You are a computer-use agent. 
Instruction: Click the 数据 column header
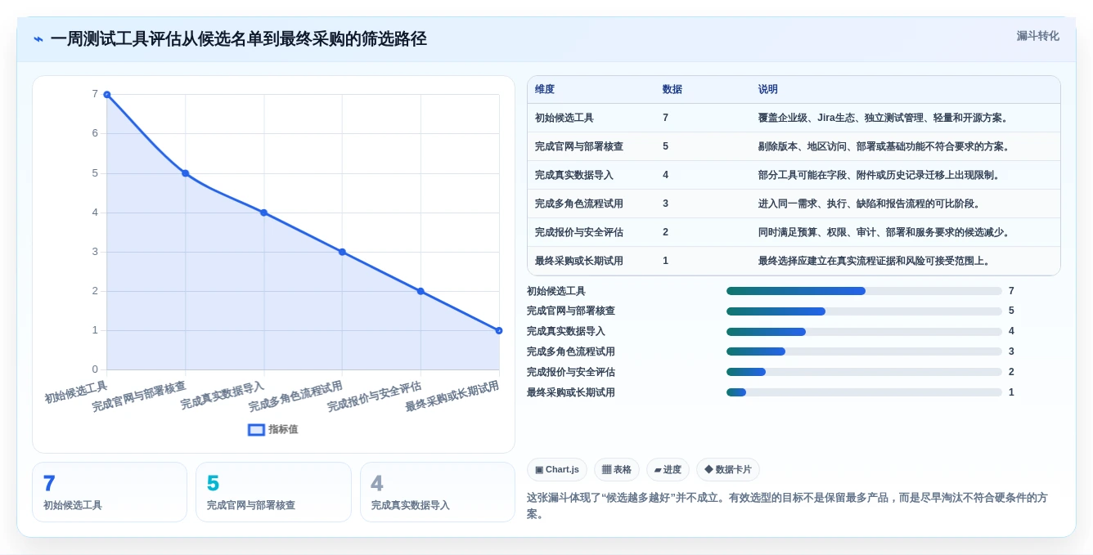click(672, 89)
